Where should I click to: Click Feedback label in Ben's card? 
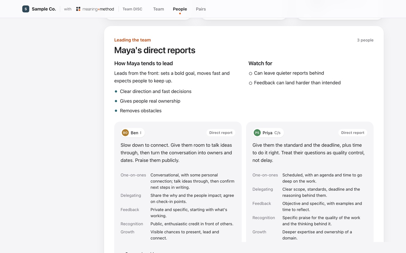(130, 209)
